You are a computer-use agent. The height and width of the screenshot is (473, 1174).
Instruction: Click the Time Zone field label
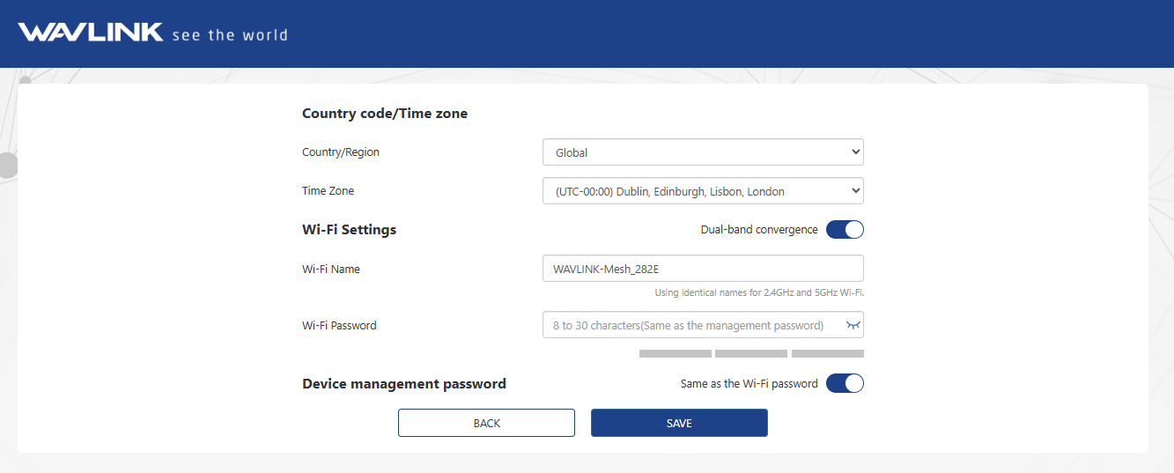[328, 191]
